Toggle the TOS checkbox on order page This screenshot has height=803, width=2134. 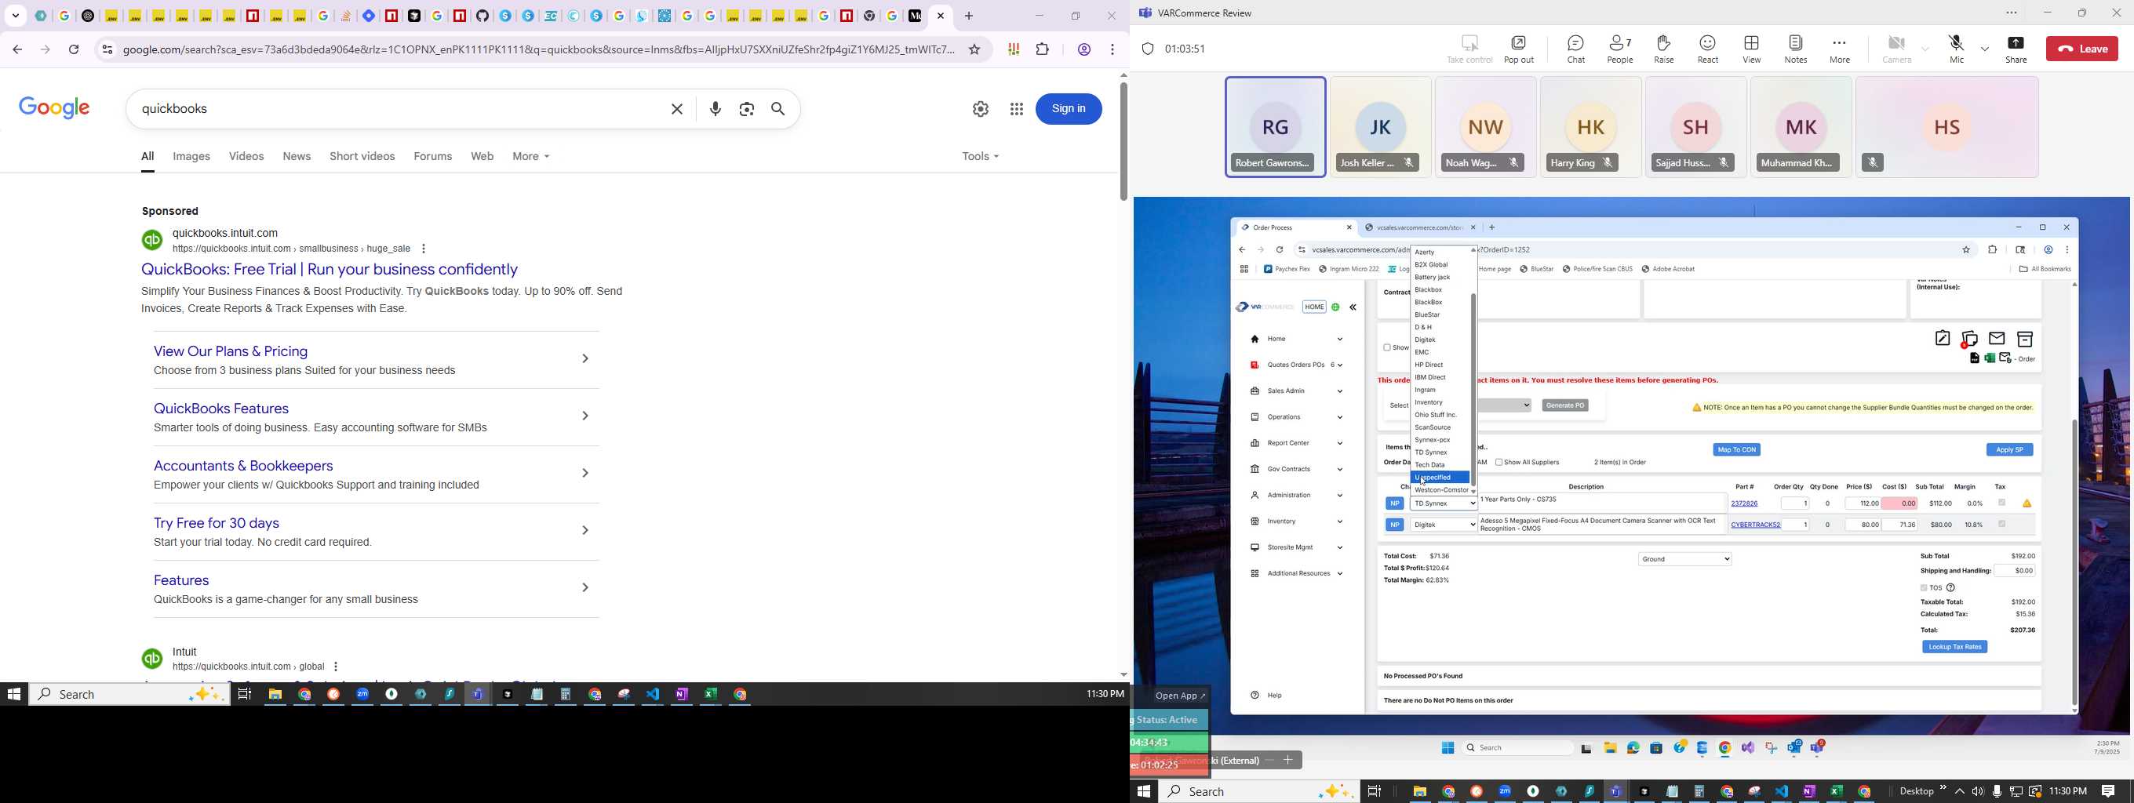pos(1924,589)
